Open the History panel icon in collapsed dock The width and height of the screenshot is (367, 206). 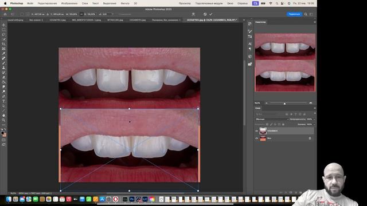coord(250,24)
